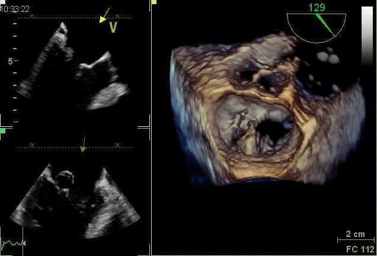
Task: Click the green square beside the lower 2D panel
Action: (x=2, y=131)
